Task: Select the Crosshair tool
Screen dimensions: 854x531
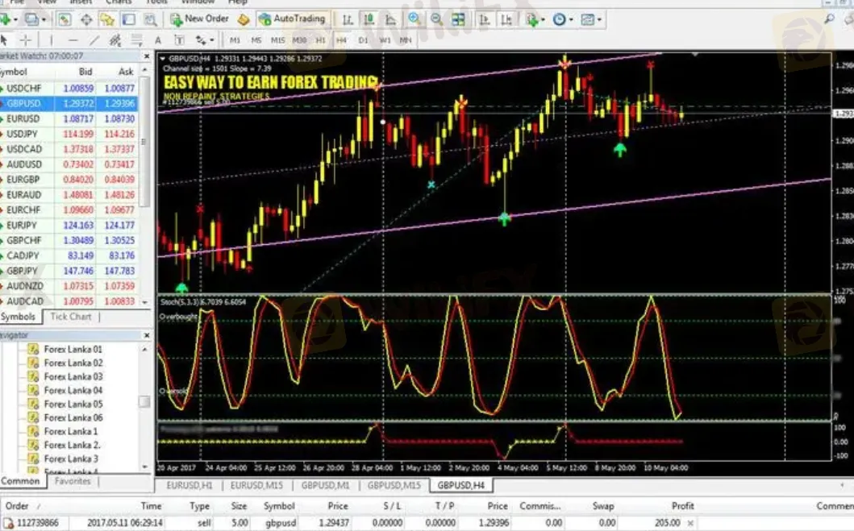Action: point(25,40)
